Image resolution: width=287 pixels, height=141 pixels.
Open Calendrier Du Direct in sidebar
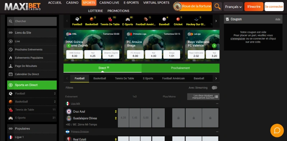coord(32,74)
